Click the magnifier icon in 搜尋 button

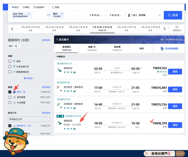click(x=169, y=15)
